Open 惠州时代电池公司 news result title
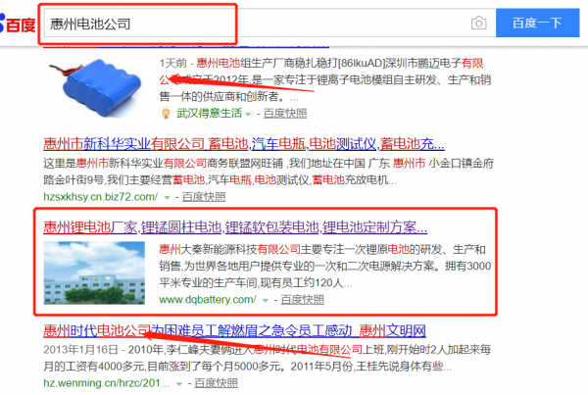The width and height of the screenshot is (588, 395). pos(234,330)
